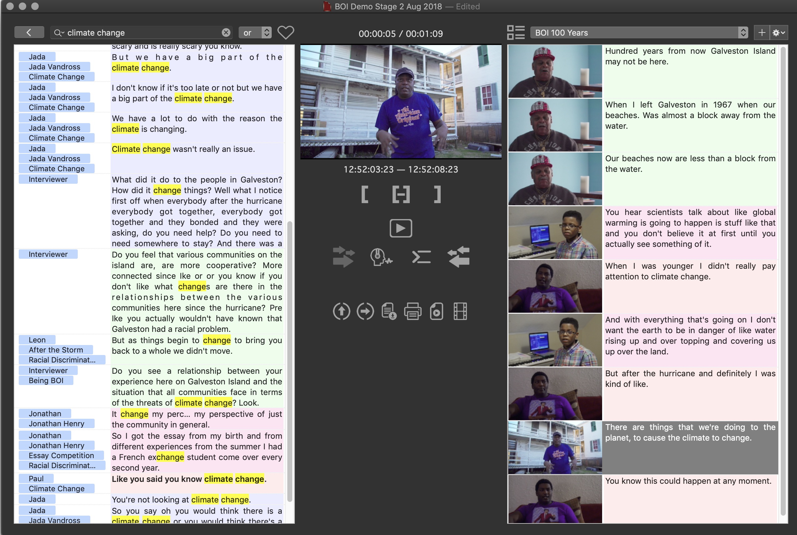The height and width of the screenshot is (535, 797).
Task: Click the printer icon
Action: pos(413,311)
